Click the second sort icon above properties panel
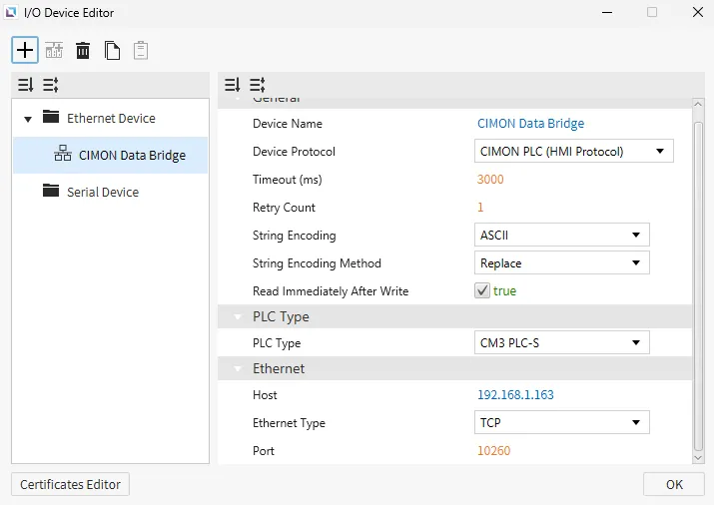The width and height of the screenshot is (714, 505). click(x=257, y=86)
